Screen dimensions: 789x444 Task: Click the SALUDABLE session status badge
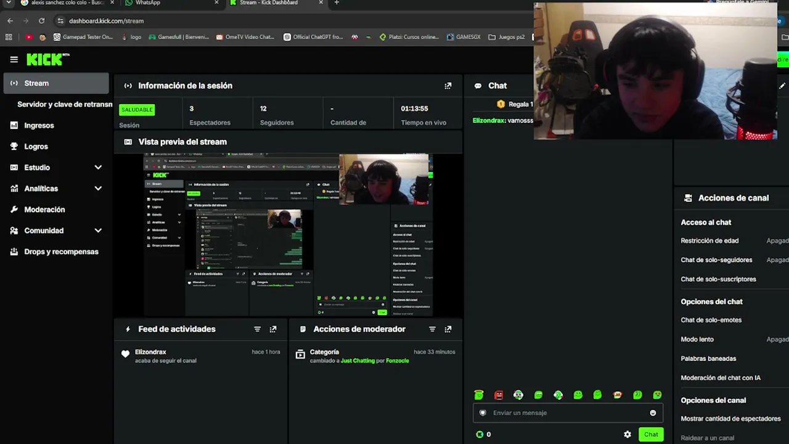137,110
